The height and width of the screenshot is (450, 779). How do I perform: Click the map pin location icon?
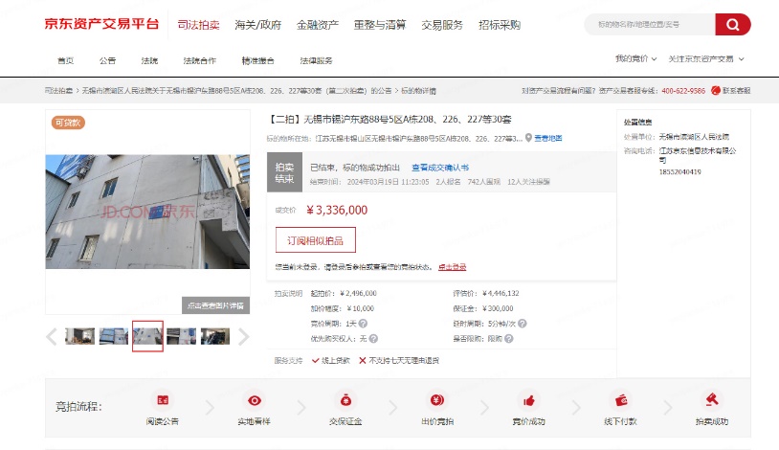528,138
